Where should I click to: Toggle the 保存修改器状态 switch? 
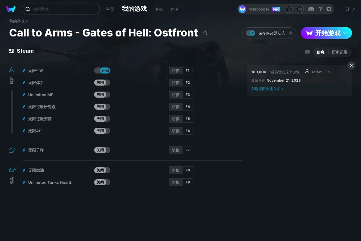[250, 33]
